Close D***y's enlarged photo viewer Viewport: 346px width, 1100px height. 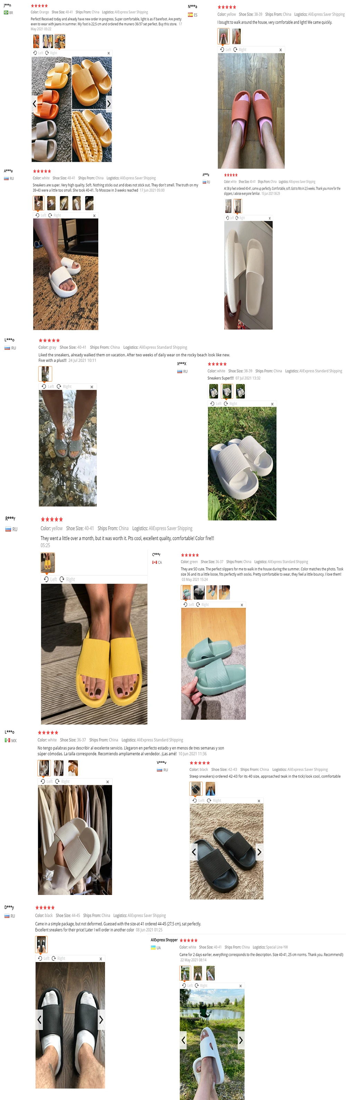101,959
